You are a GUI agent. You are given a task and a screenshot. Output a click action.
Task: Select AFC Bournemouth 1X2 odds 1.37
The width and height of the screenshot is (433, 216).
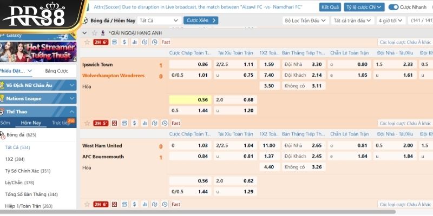tap(269, 156)
